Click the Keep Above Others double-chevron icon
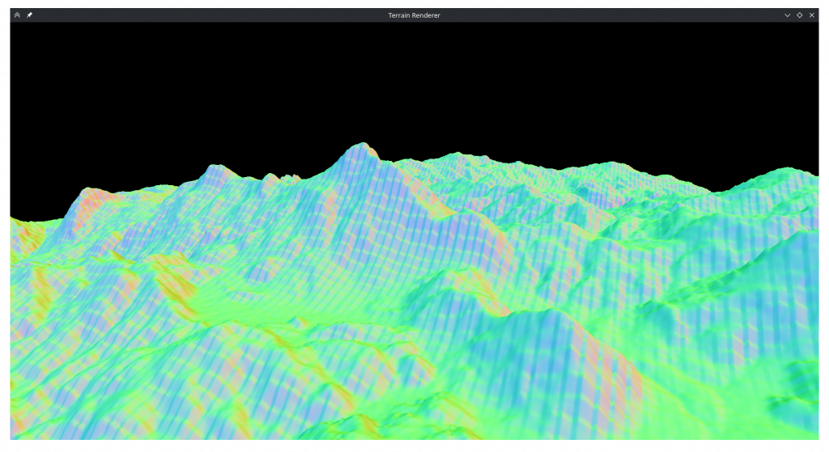The width and height of the screenshot is (829, 452). [x=17, y=15]
